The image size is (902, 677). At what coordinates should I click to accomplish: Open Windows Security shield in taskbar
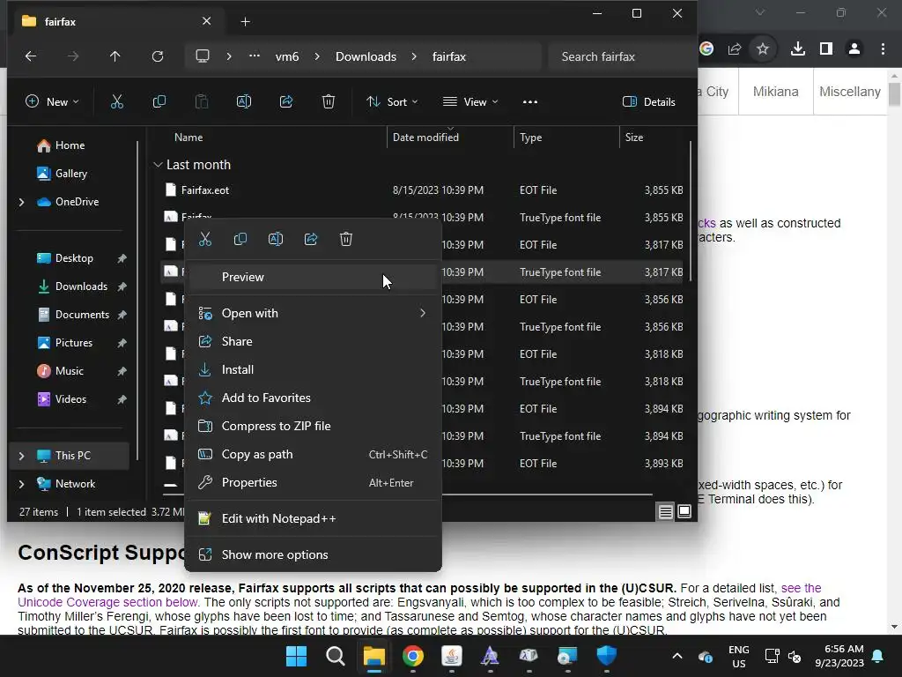point(606,656)
